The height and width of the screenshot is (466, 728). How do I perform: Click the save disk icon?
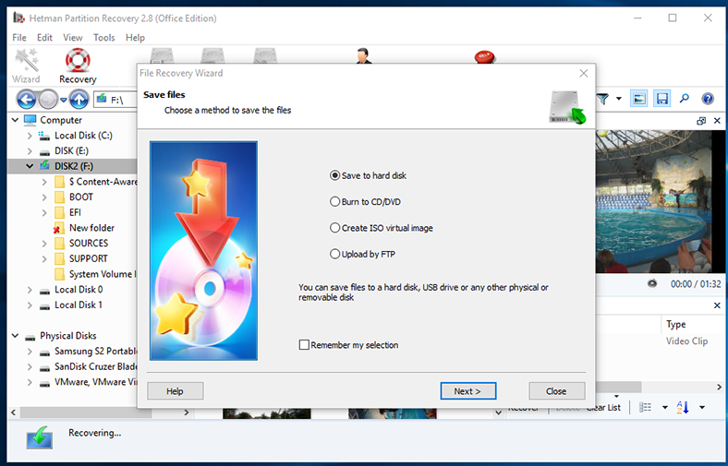click(x=661, y=99)
